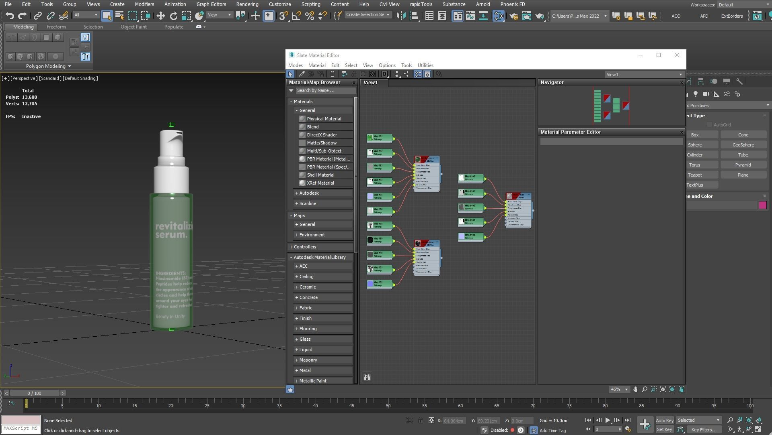Open the View reference coordinate dropdown
772x435 pixels.
pos(220,15)
